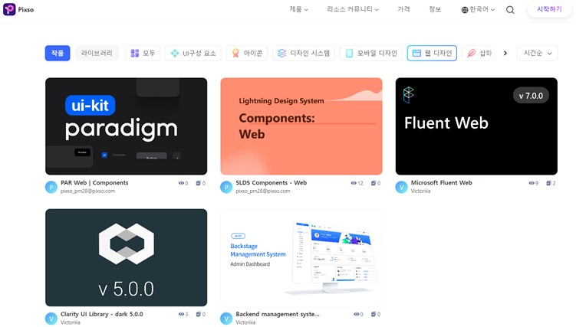Filter by 모두 category
This screenshot has height=327, width=576.
143,53
